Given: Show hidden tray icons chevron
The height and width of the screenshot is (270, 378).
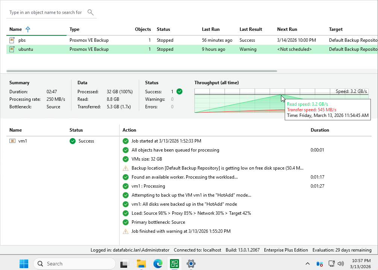Looking at the screenshot, I should [x=308, y=264].
